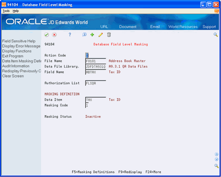Open World Resources link
221x177 pixels.
[183, 27]
